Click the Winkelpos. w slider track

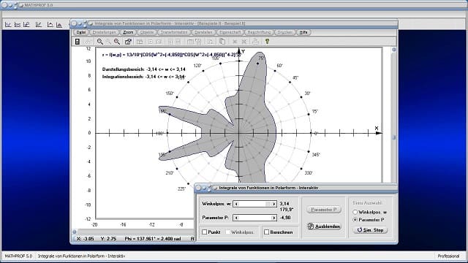click(x=255, y=204)
